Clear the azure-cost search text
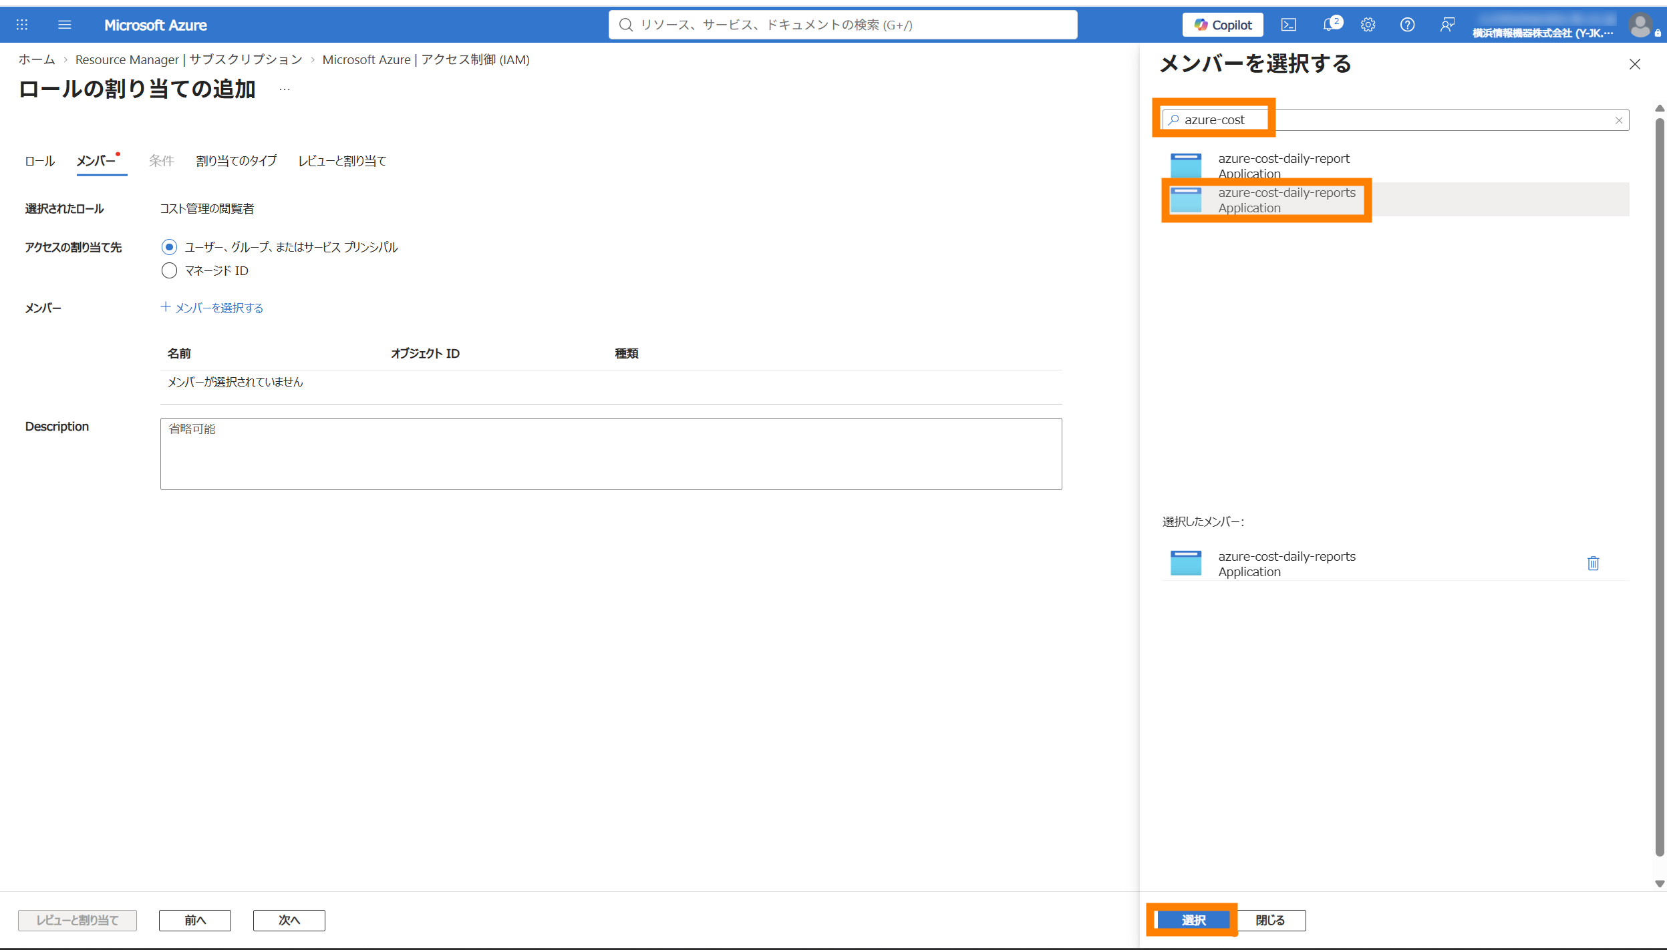Screen dimensions: 1667x950 [x=1619, y=120]
